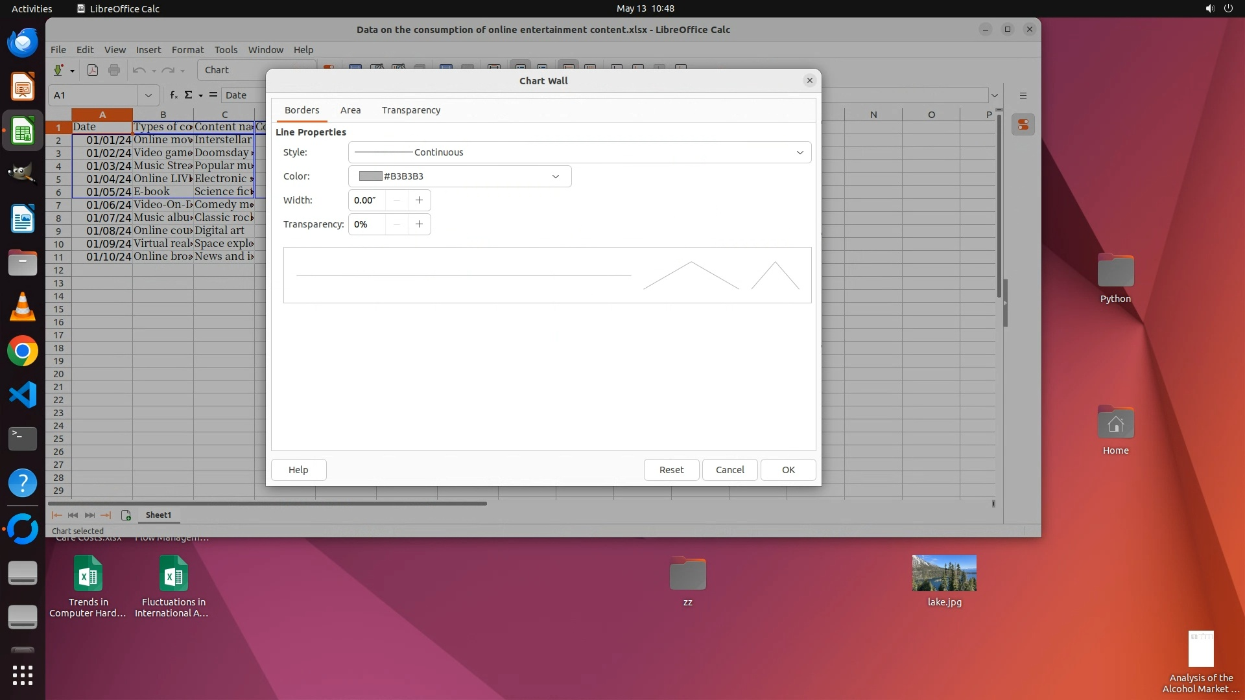
Task: Click the Reset button
Action: click(671, 470)
